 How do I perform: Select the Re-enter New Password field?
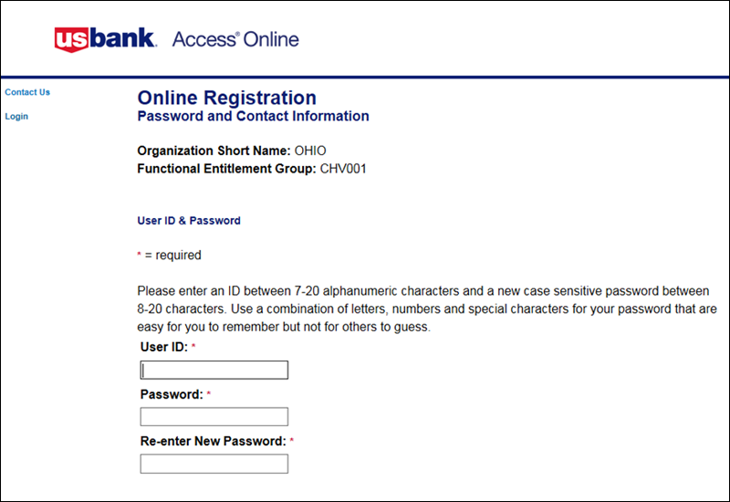pyautogui.click(x=214, y=464)
